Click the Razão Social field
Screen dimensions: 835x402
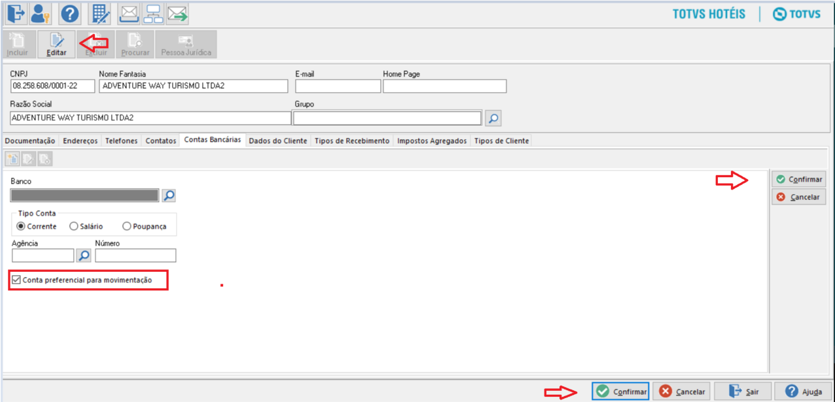pos(151,118)
